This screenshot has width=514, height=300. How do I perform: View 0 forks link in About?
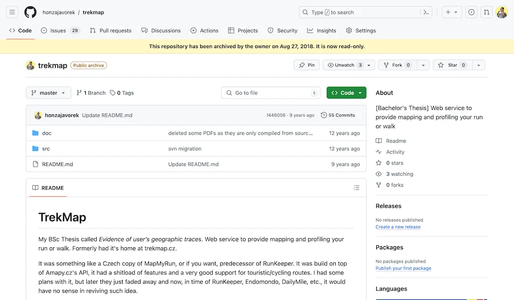tap(390, 185)
